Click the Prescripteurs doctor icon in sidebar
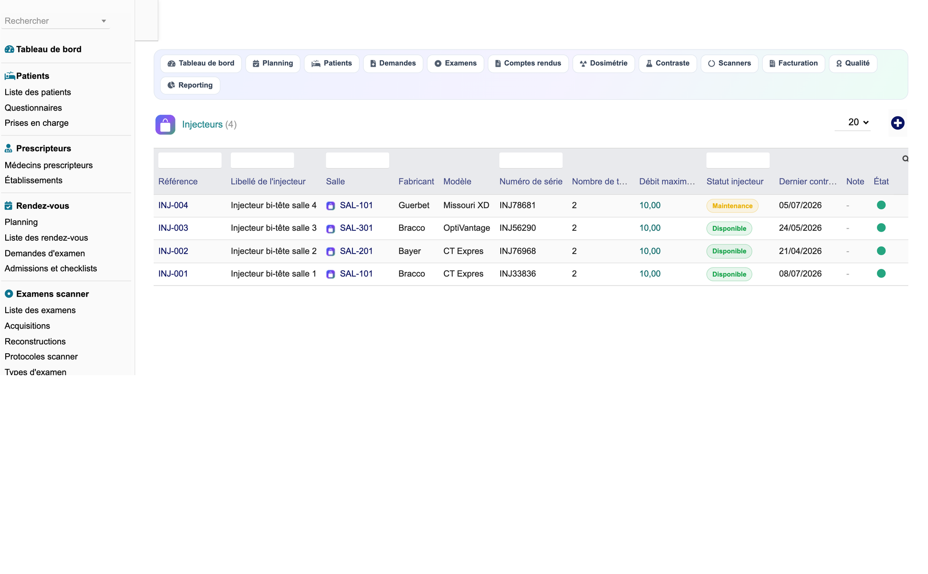928x574 pixels. click(x=9, y=148)
